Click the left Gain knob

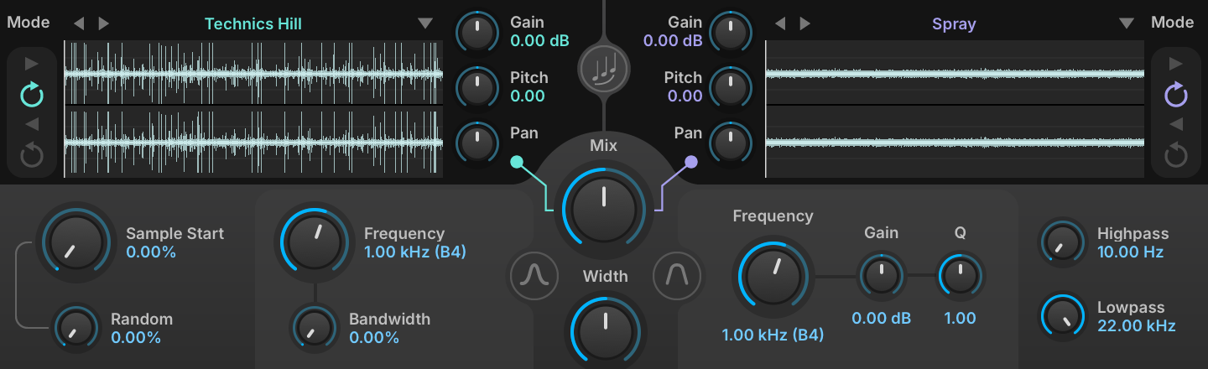click(x=476, y=32)
